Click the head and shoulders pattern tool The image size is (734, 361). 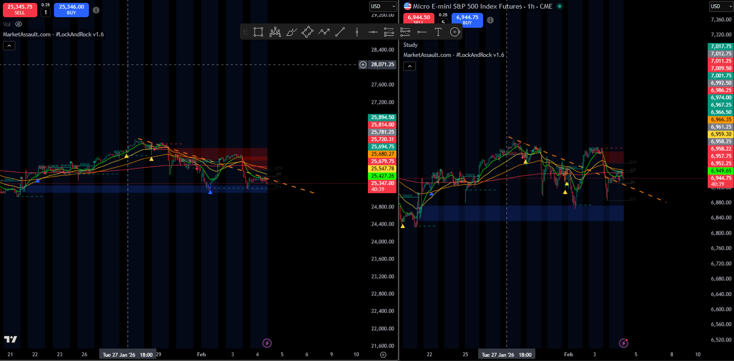(x=275, y=32)
